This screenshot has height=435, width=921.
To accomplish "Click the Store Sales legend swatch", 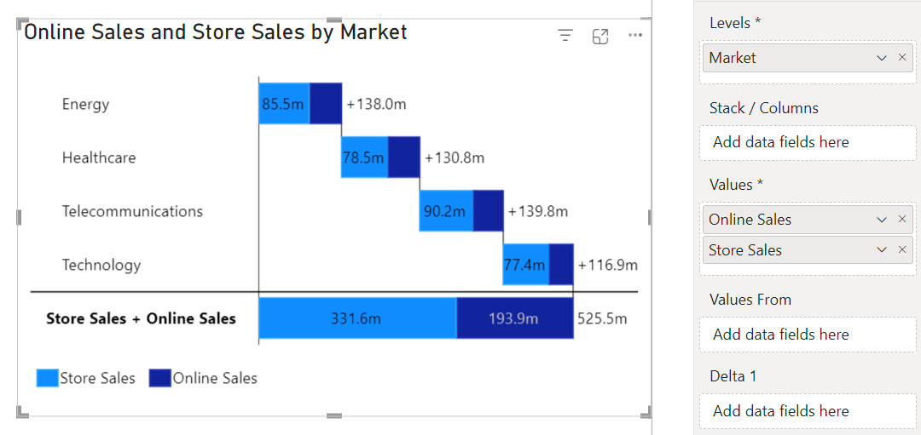I will click(48, 378).
